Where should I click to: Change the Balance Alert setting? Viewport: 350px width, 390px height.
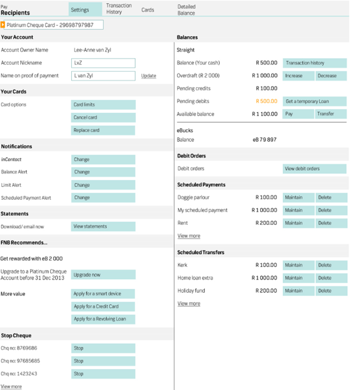pyautogui.click(x=103, y=172)
